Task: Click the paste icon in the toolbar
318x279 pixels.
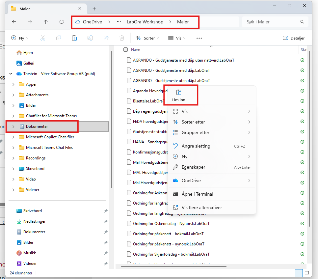Action: coord(74,38)
